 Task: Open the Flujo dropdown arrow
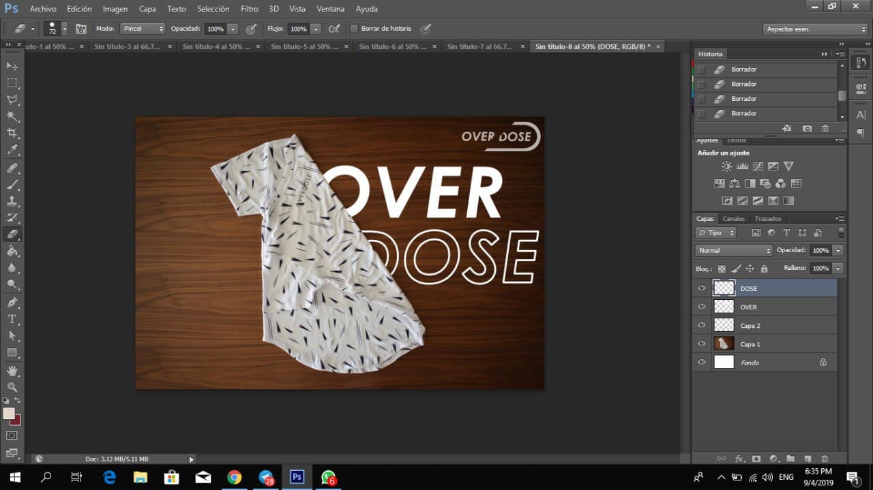[315, 29]
